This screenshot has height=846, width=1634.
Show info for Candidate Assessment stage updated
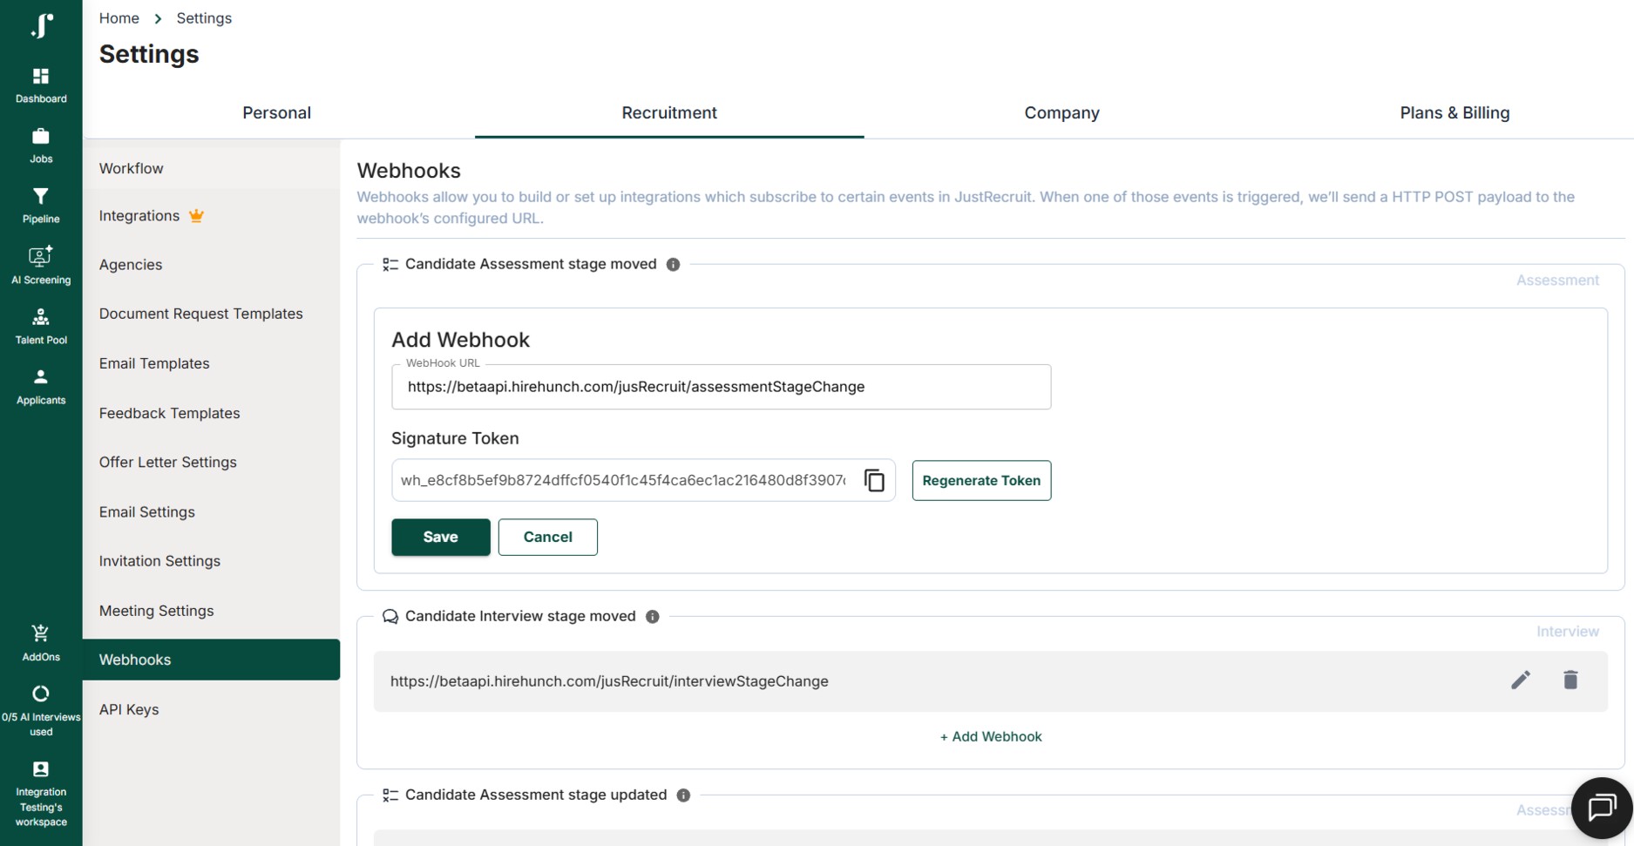pyautogui.click(x=683, y=795)
